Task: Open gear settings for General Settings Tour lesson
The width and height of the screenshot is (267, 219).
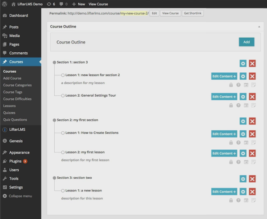Action: [243, 97]
